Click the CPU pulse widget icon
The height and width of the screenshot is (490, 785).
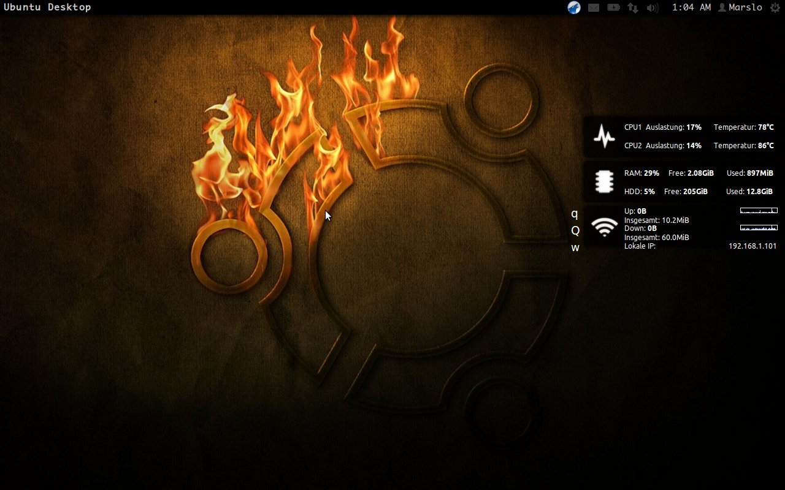pyautogui.click(x=605, y=136)
